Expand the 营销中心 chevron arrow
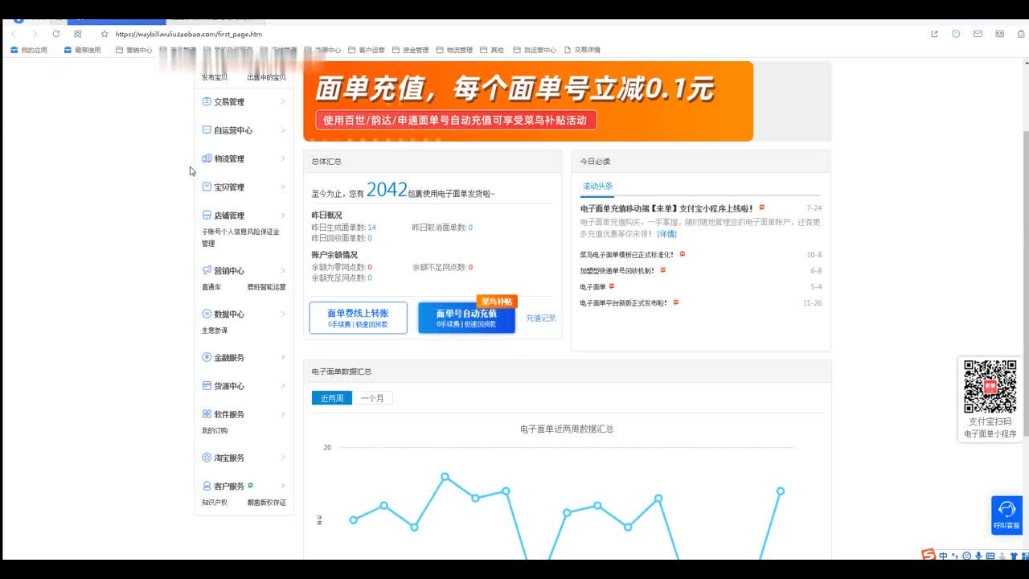1029x579 pixels. 283,271
